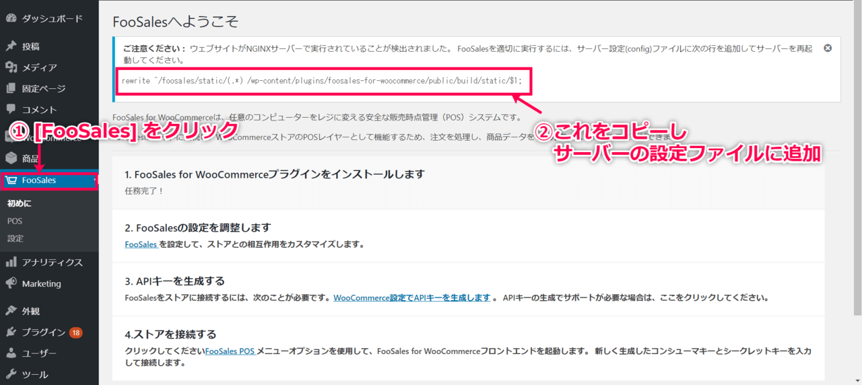Click the Users (ユーザー) person icon

click(11, 353)
